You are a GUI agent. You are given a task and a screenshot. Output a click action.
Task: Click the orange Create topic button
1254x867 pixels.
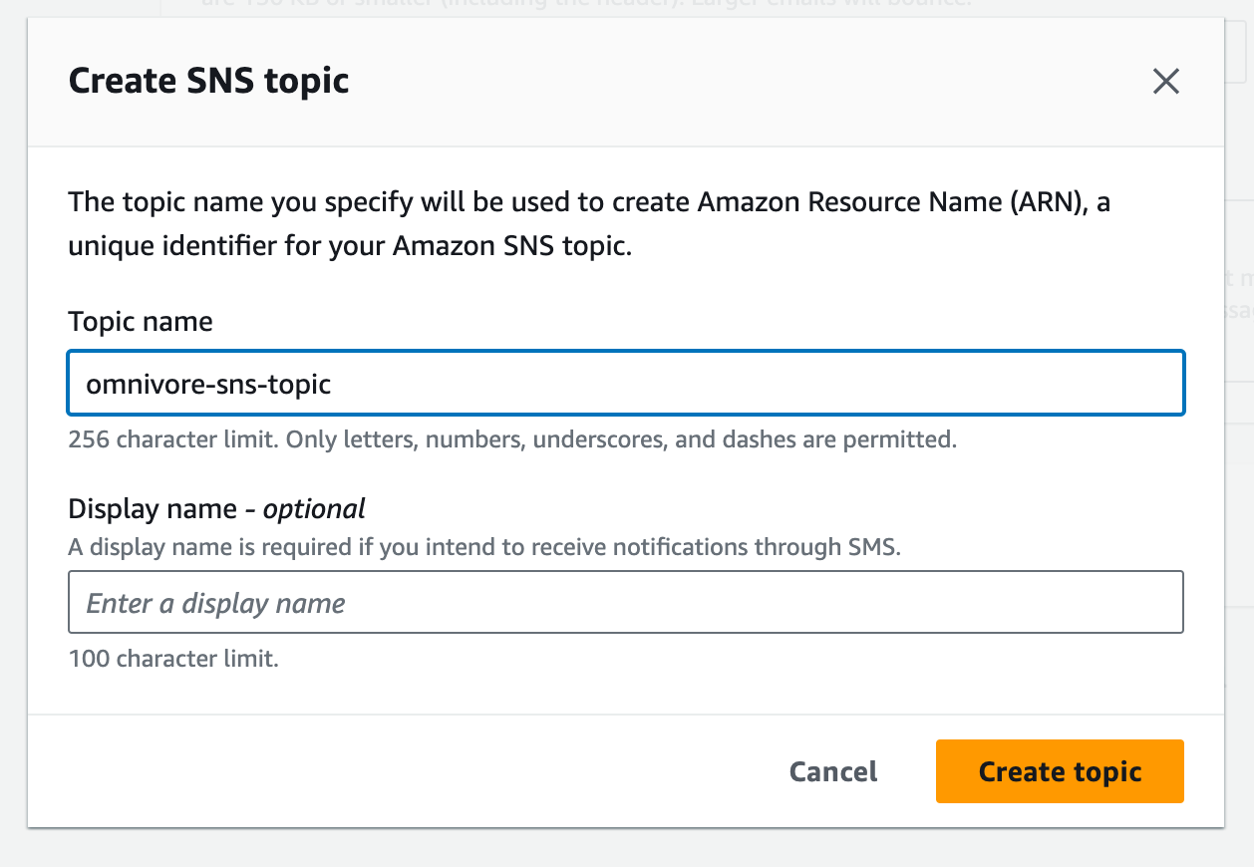(x=1059, y=771)
